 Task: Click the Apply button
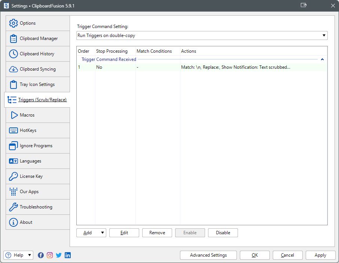(x=320, y=255)
